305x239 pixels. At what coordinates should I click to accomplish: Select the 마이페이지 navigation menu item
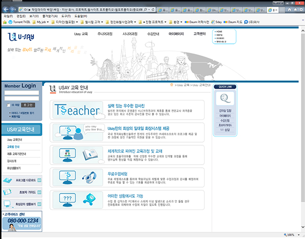click(176, 34)
